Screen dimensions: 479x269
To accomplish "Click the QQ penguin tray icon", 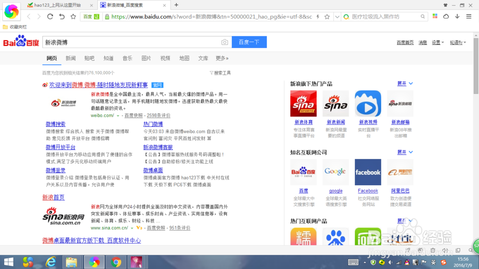I will pyautogui.click(x=407, y=262).
